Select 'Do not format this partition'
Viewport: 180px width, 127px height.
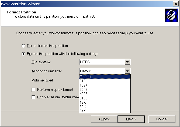(23, 46)
